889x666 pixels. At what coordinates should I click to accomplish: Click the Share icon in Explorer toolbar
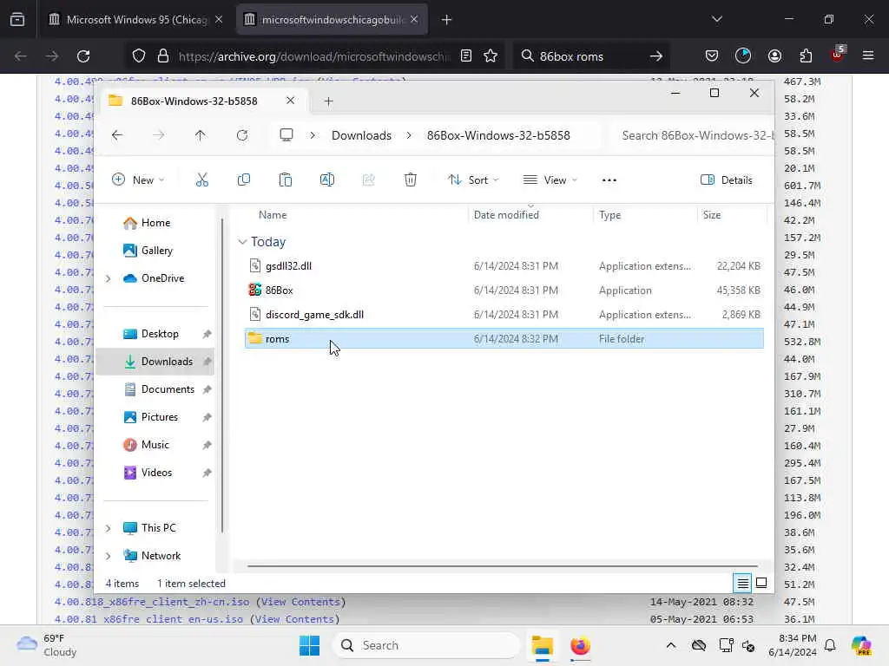click(368, 180)
